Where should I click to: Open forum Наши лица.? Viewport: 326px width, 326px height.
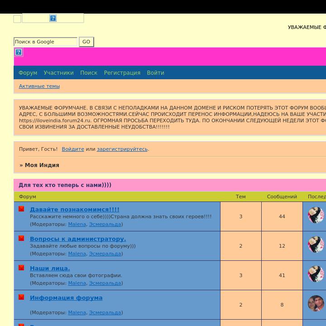click(50, 268)
